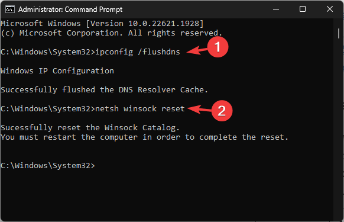Screen dimensions: 344x222
Task: Maximize the Command Prompt window
Action: pos(303,9)
